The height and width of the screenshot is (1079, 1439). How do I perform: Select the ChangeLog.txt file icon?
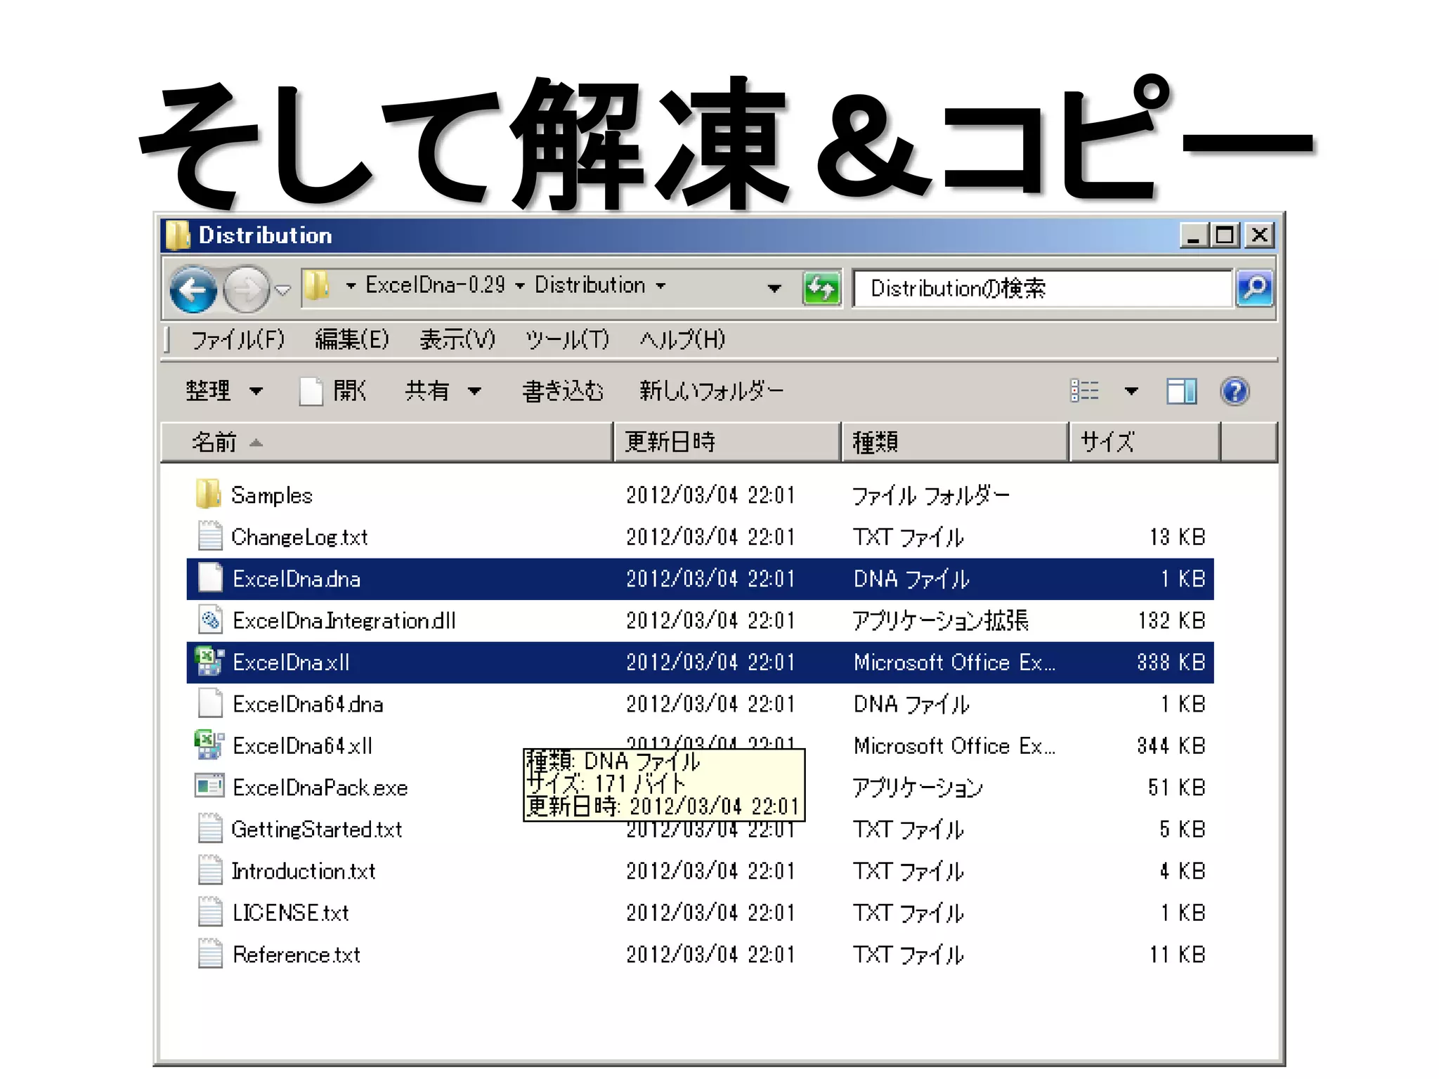coord(209,536)
